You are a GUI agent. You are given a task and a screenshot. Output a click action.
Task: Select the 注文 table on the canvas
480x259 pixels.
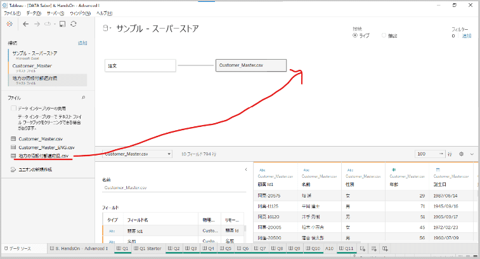coord(140,65)
